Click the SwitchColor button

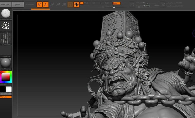(6, 94)
